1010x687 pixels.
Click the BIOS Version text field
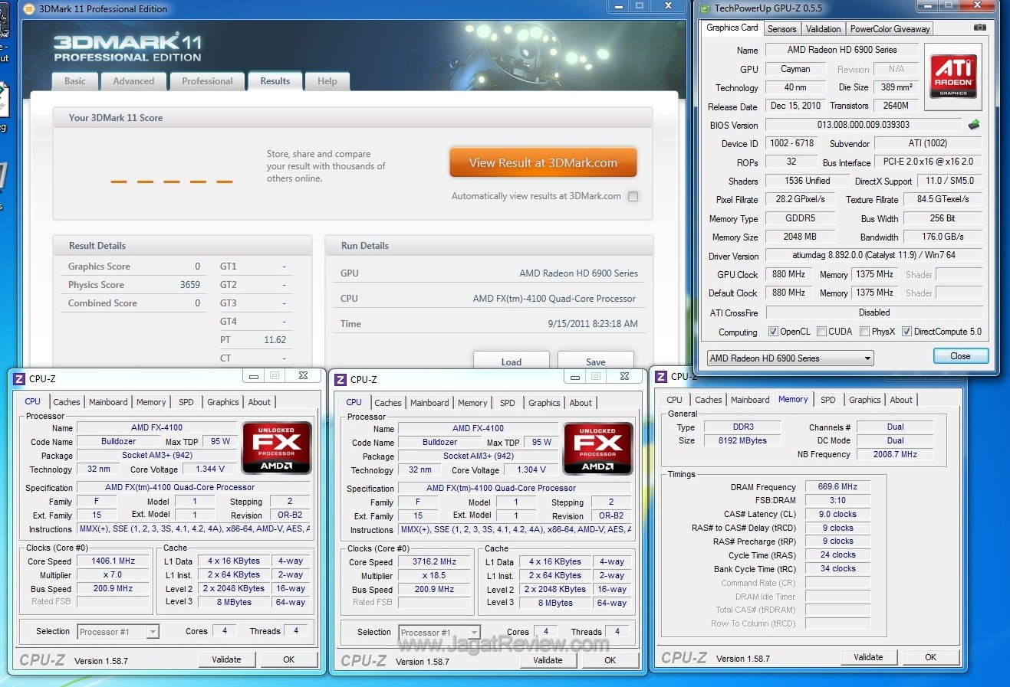863,125
